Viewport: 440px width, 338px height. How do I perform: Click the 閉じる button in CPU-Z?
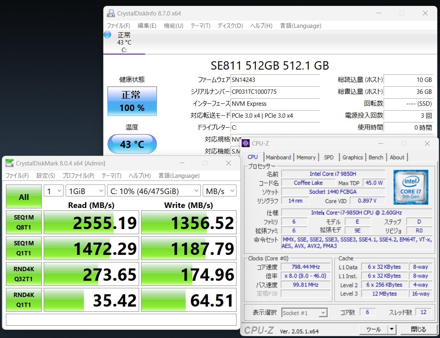(418, 329)
